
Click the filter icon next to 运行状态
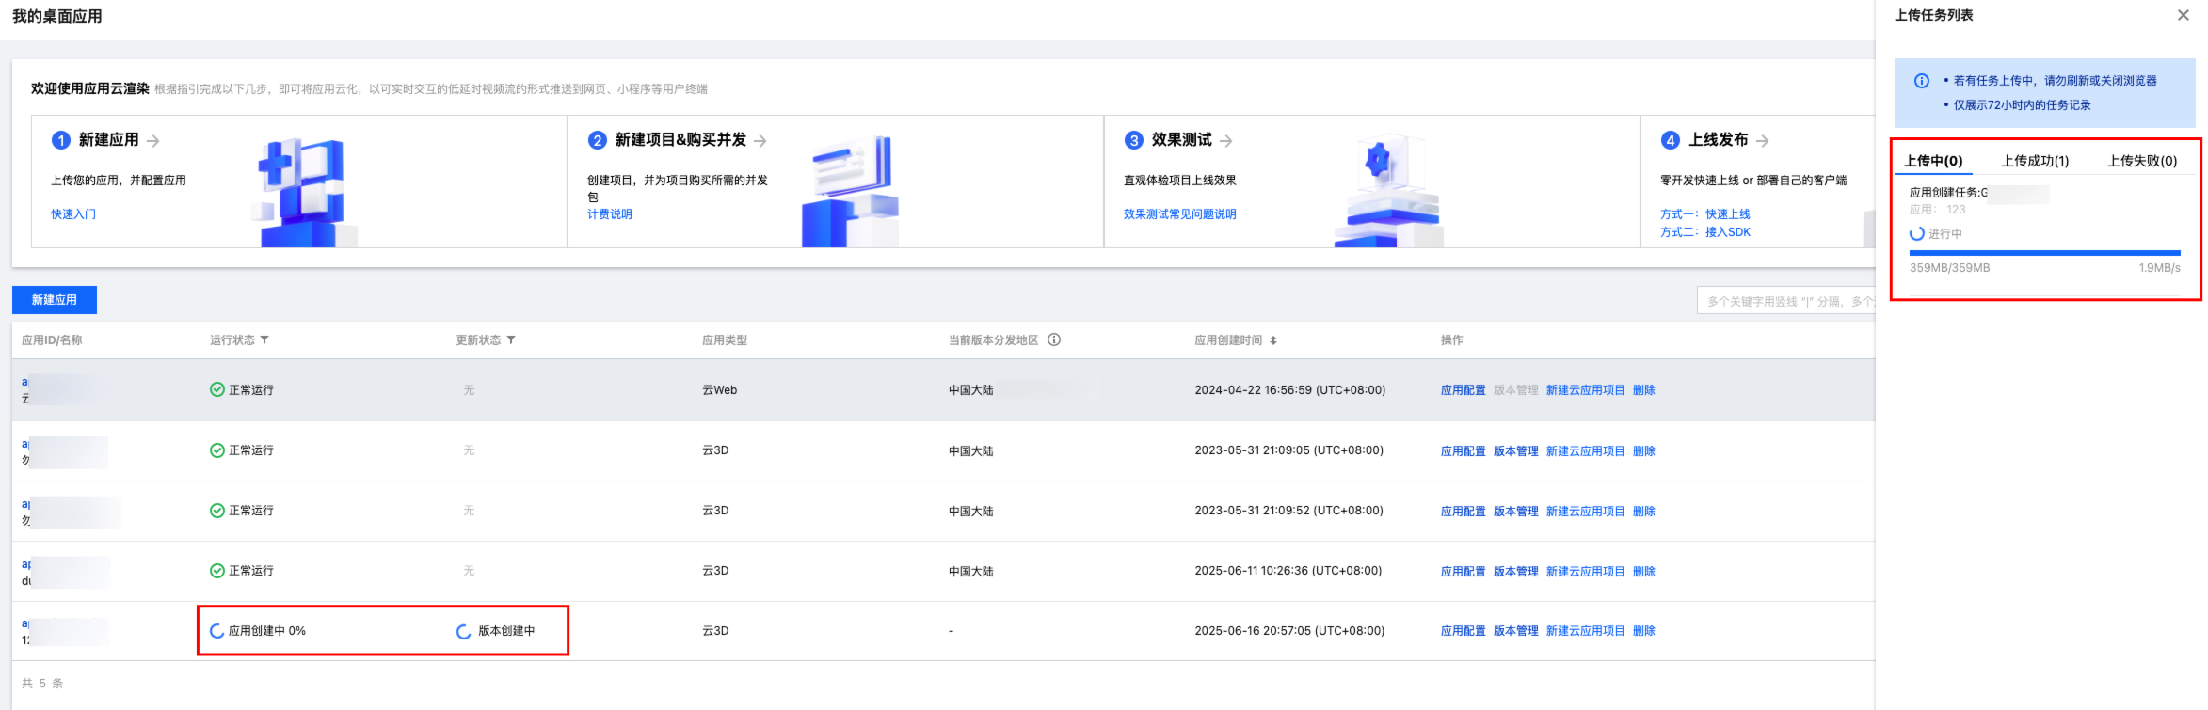coord(264,340)
